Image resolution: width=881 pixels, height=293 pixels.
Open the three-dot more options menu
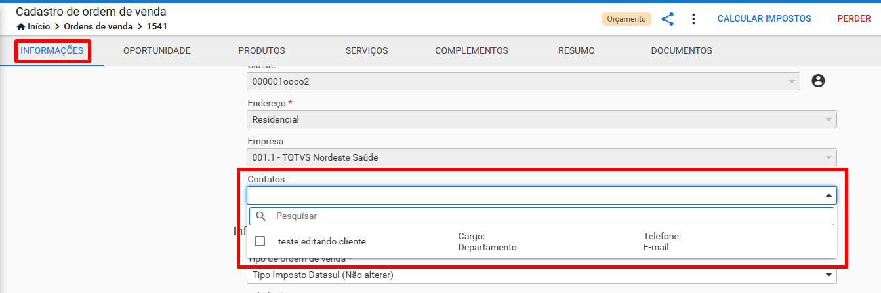point(693,19)
